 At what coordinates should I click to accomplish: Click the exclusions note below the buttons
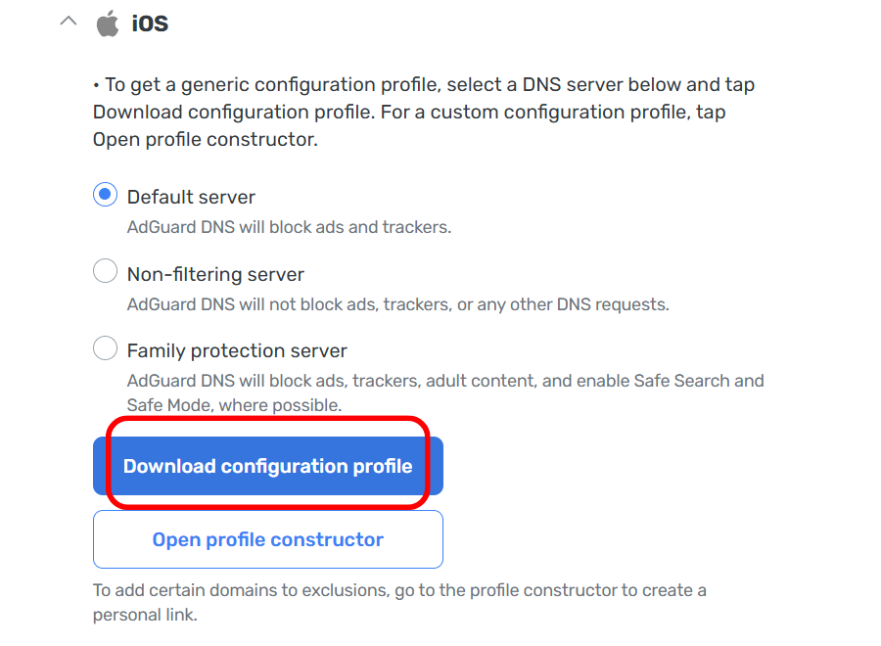[399, 602]
